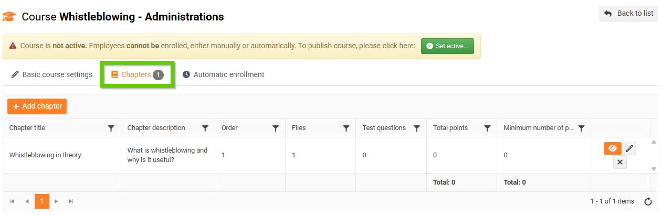The height and width of the screenshot is (215, 662).
Task: Switch to Basic course settings tab
Action: coord(52,74)
